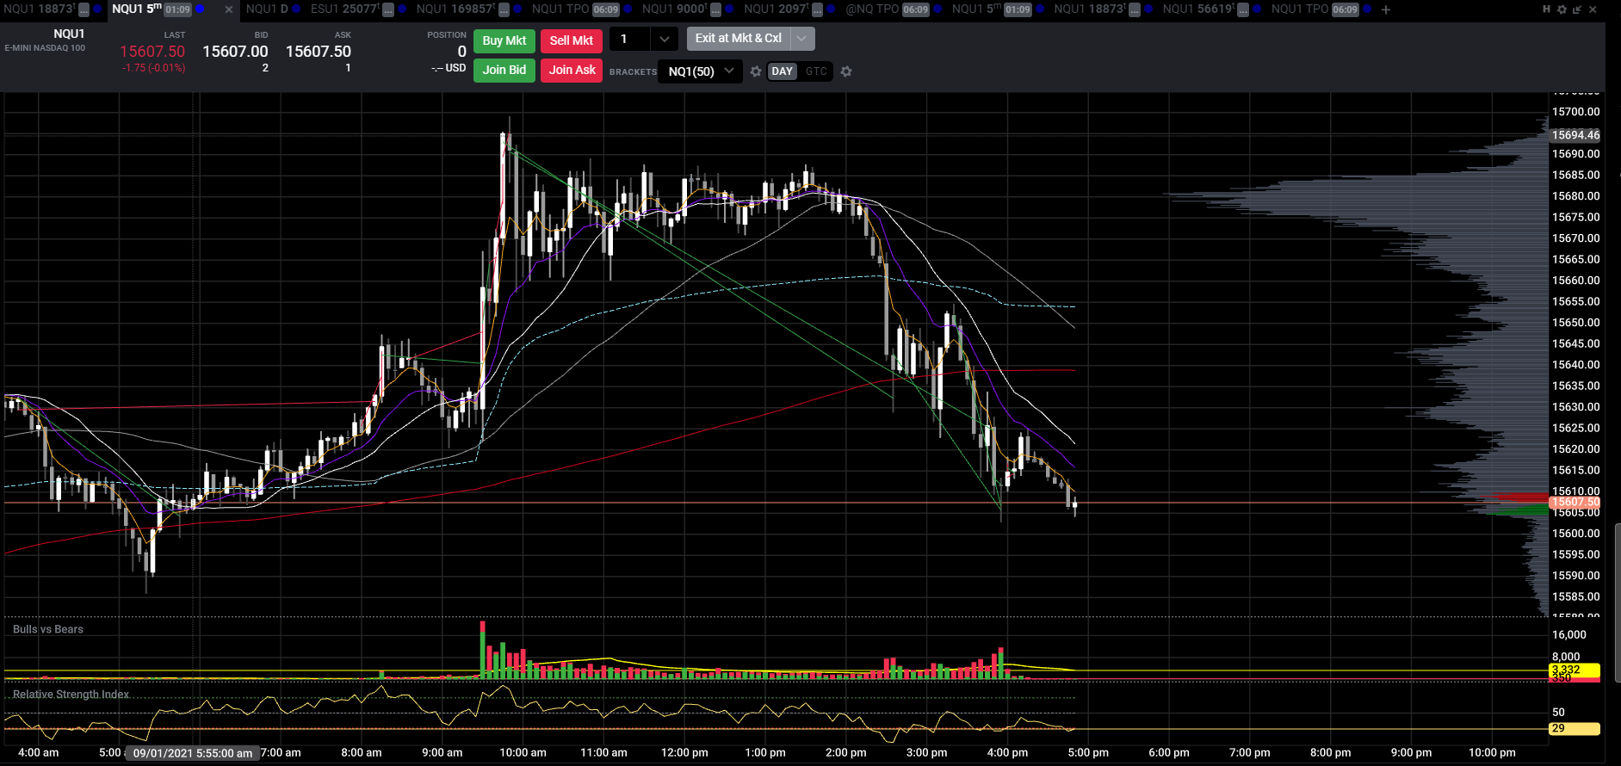
Task: Open chart settings gear beside the H icon
Action: point(1562,9)
